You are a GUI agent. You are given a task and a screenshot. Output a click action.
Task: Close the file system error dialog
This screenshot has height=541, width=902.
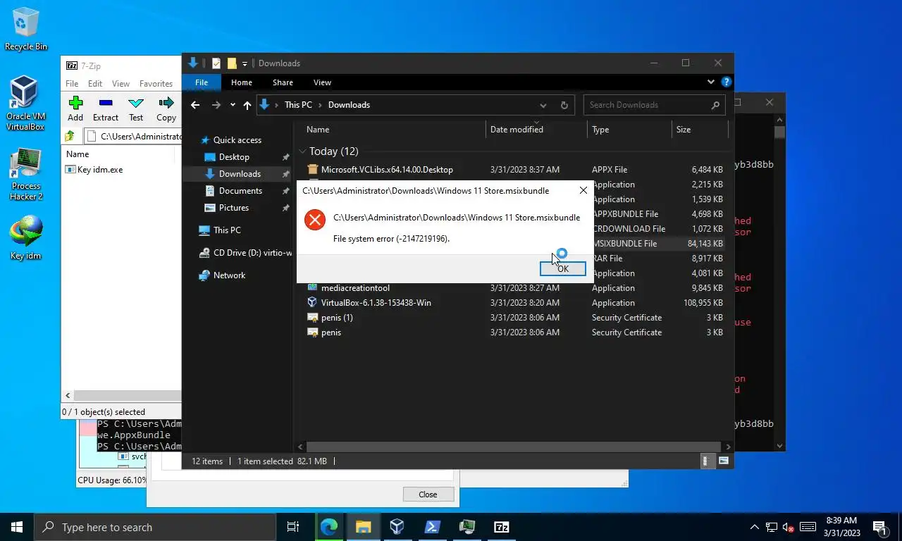(583, 190)
